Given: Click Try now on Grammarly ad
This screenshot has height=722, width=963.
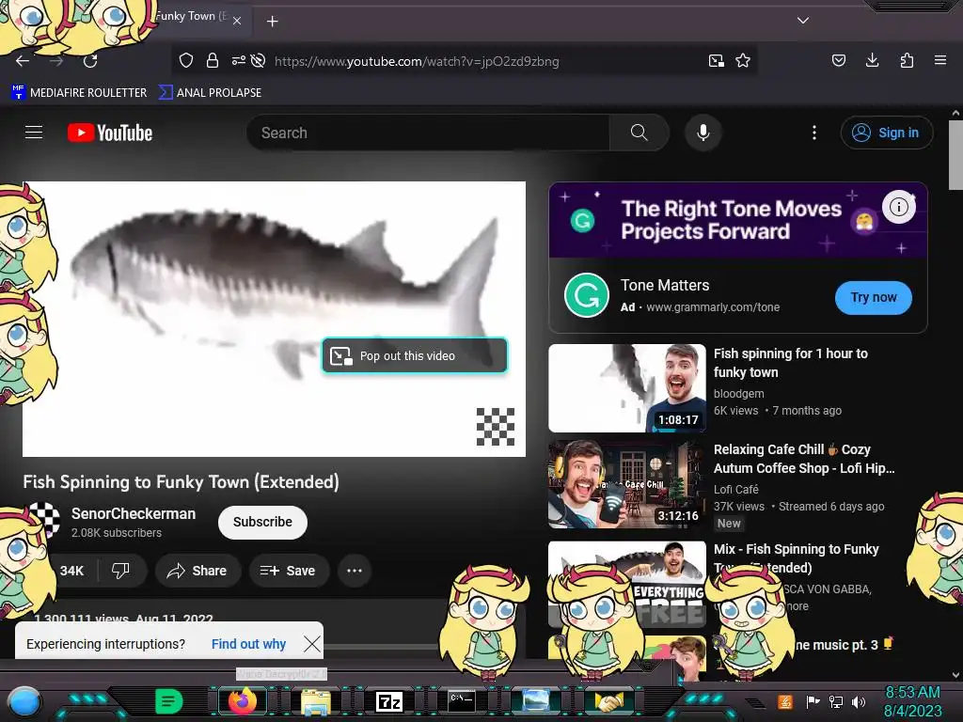Looking at the screenshot, I should 874,298.
